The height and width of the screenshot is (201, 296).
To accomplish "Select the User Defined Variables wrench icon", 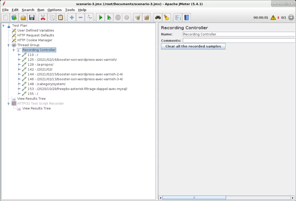I will pyautogui.click(x=14, y=30).
